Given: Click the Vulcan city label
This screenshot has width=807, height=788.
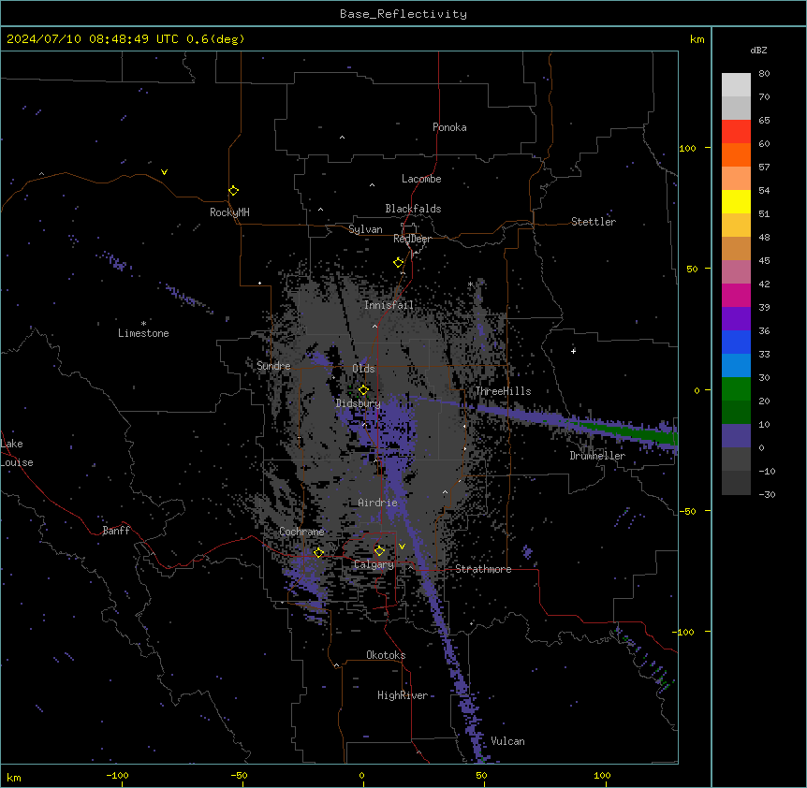Looking at the screenshot, I should (x=508, y=741).
